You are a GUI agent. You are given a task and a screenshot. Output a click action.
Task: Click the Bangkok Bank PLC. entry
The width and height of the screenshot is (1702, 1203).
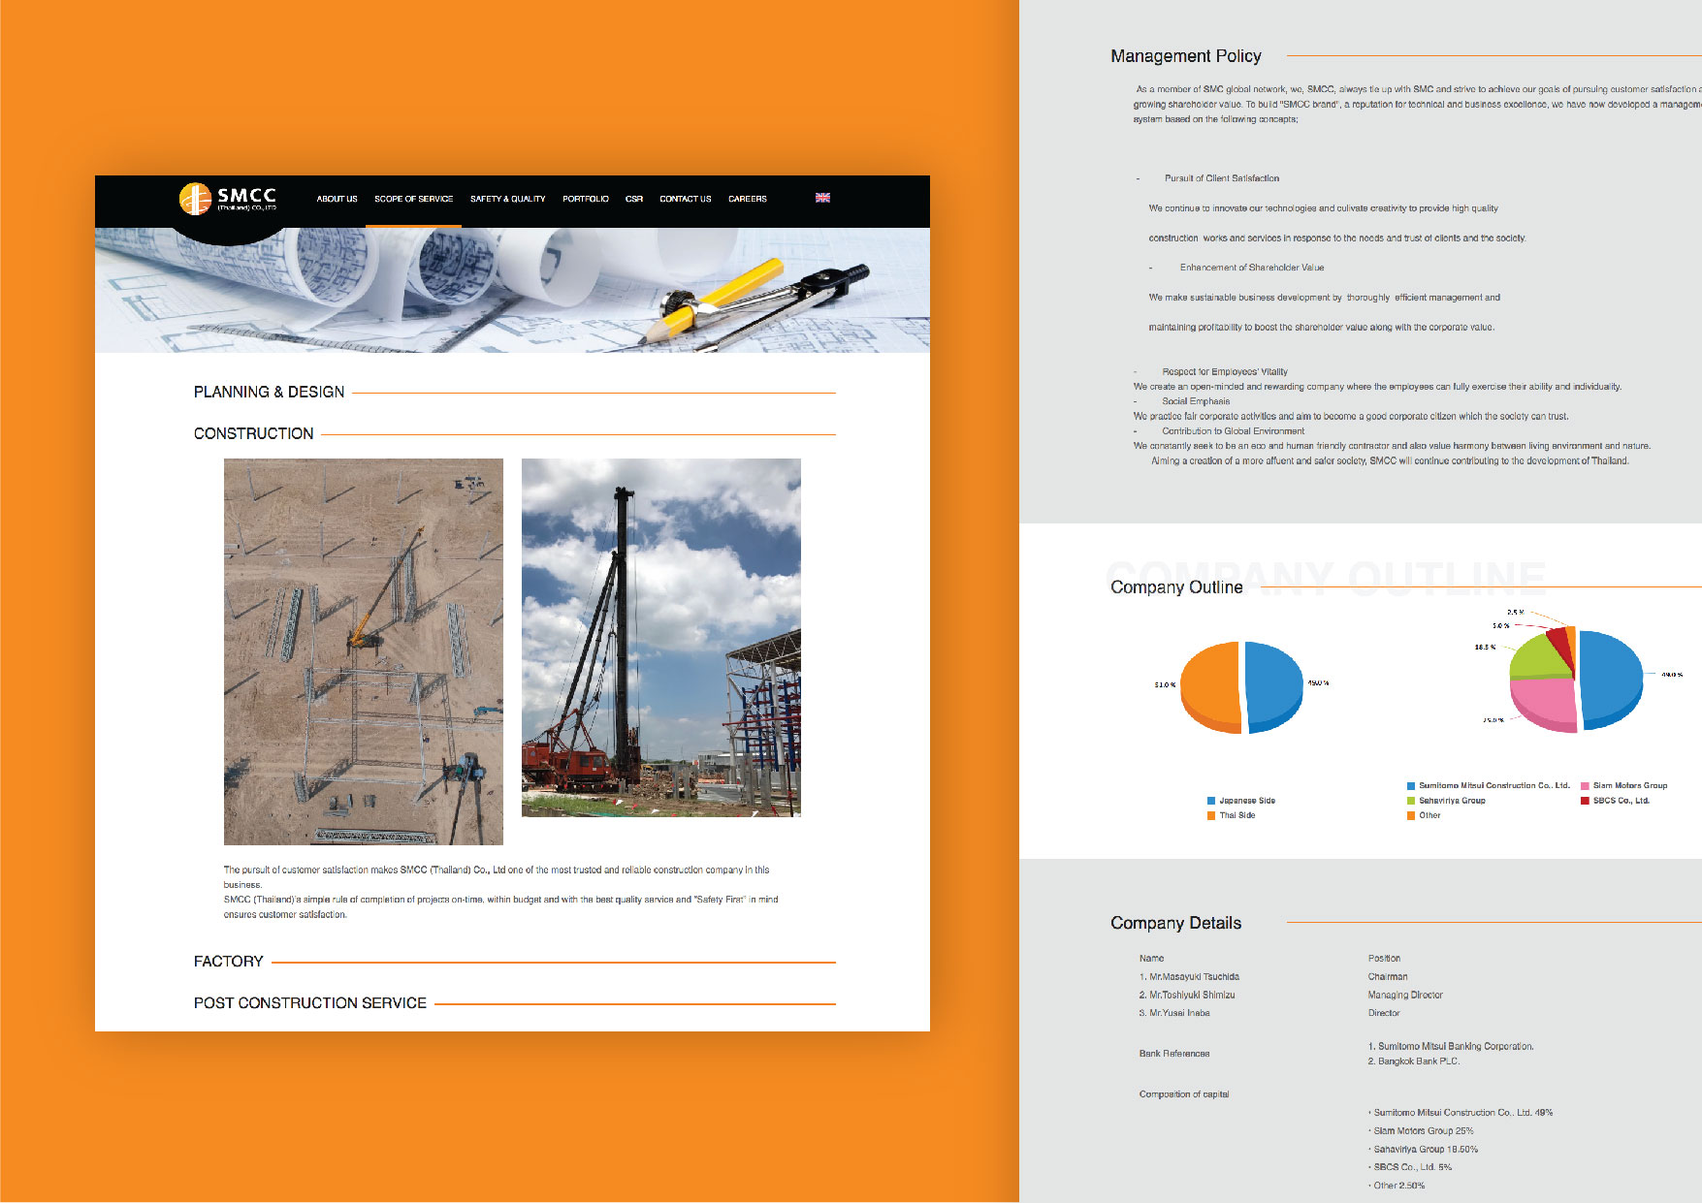(1414, 1061)
